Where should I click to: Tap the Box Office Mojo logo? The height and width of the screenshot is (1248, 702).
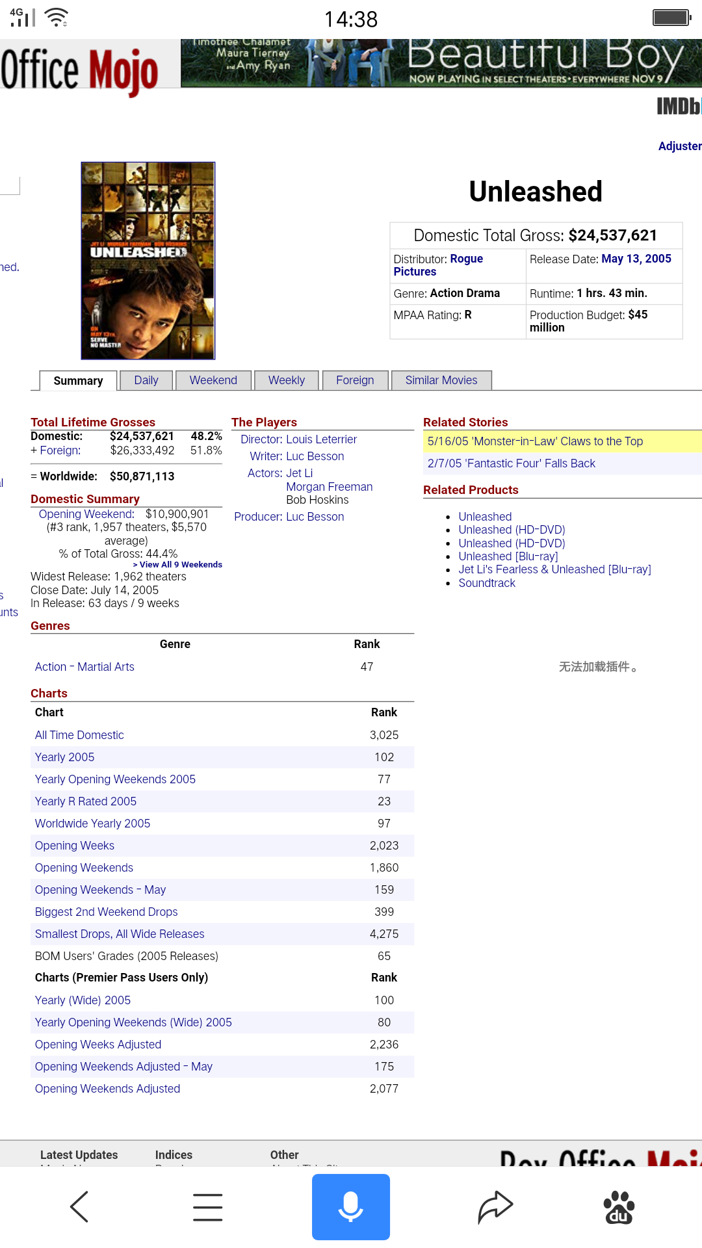click(x=79, y=70)
